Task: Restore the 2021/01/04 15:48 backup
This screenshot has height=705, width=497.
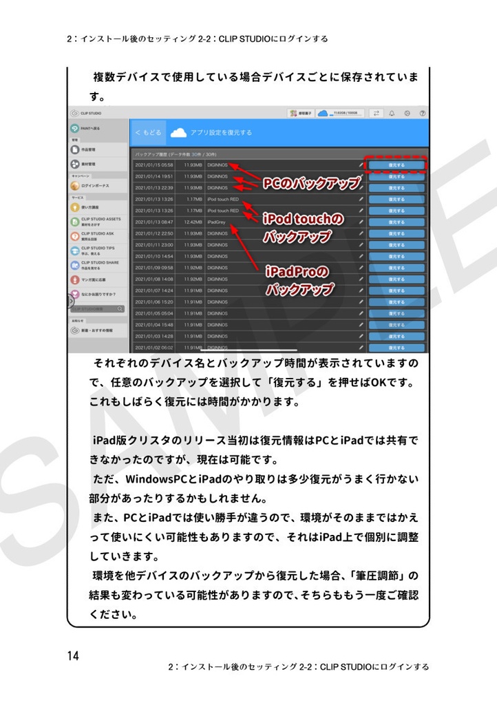Action: tap(396, 325)
